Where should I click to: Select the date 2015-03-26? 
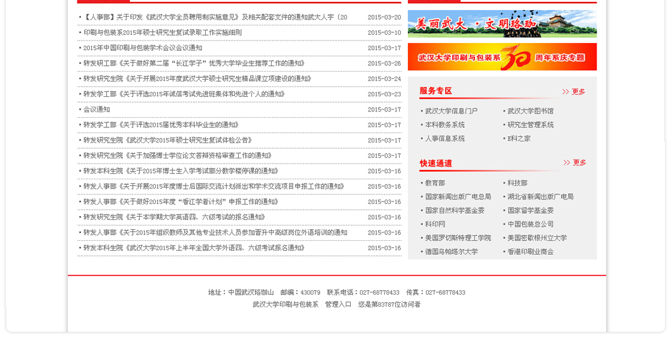(384, 63)
